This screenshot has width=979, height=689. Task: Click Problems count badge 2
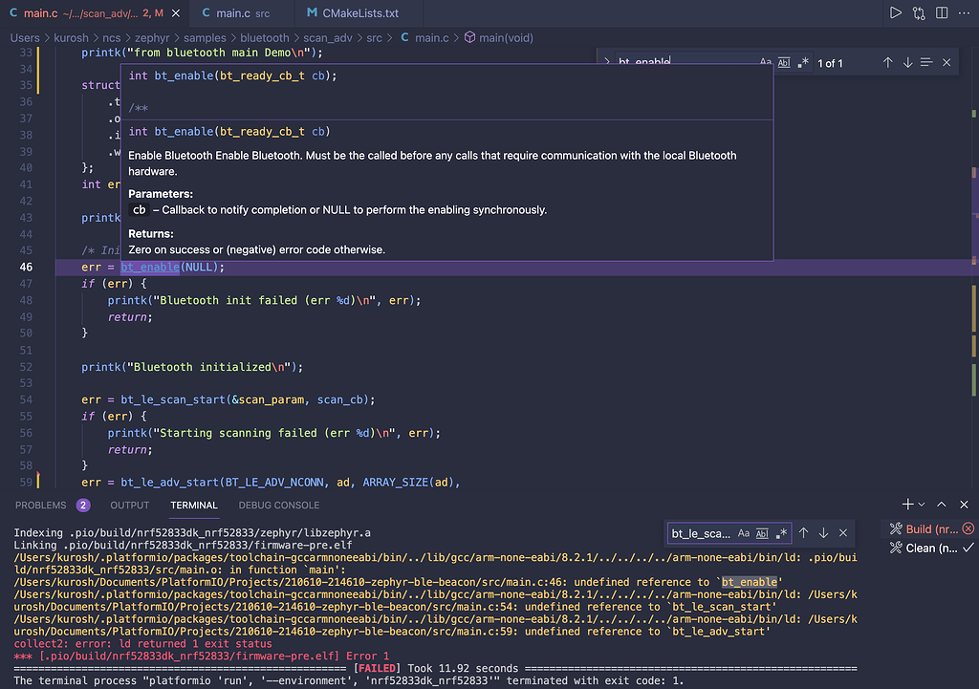(x=83, y=506)
